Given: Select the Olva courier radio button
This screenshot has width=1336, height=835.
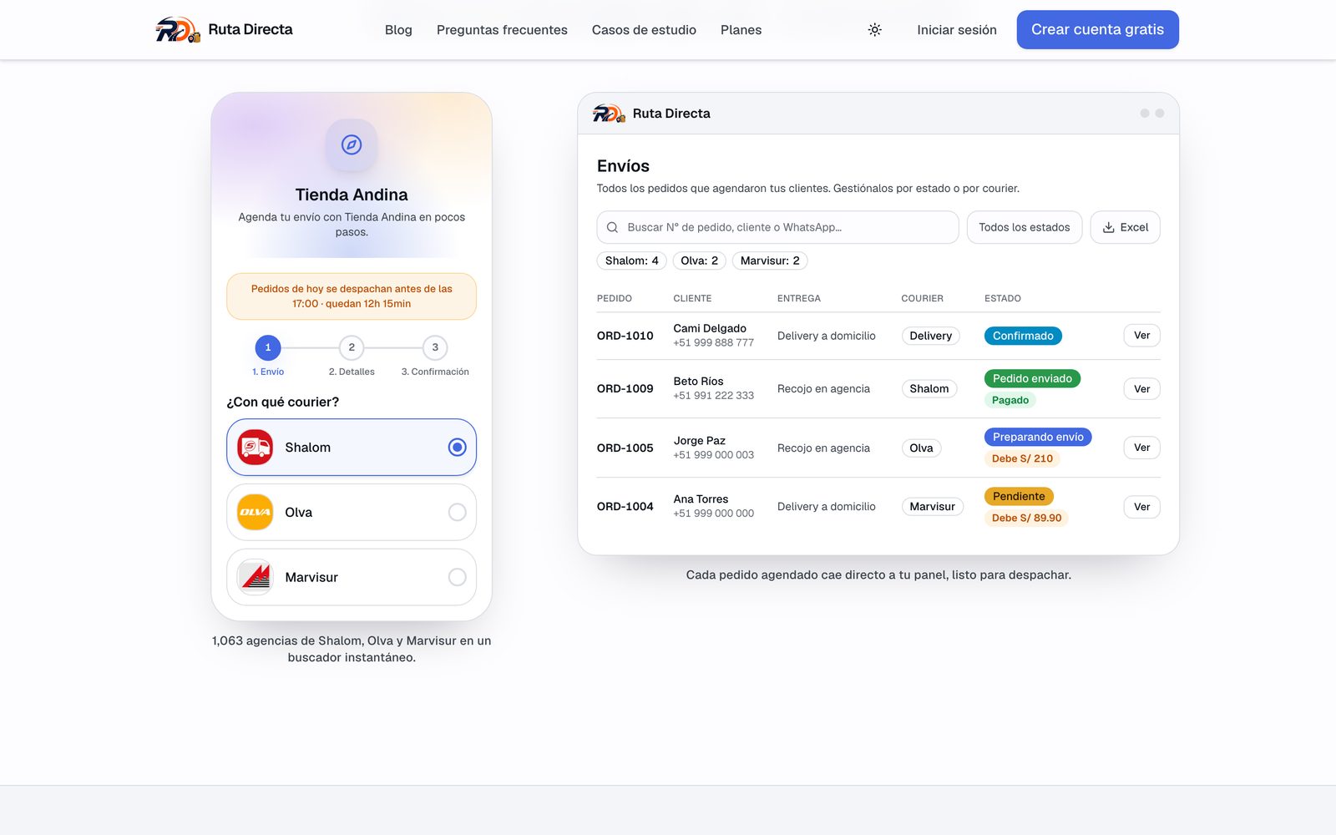Looking at the screenshot, I should [457, 513].
